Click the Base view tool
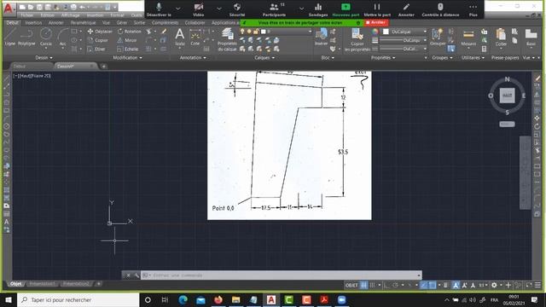 (531, 38)
